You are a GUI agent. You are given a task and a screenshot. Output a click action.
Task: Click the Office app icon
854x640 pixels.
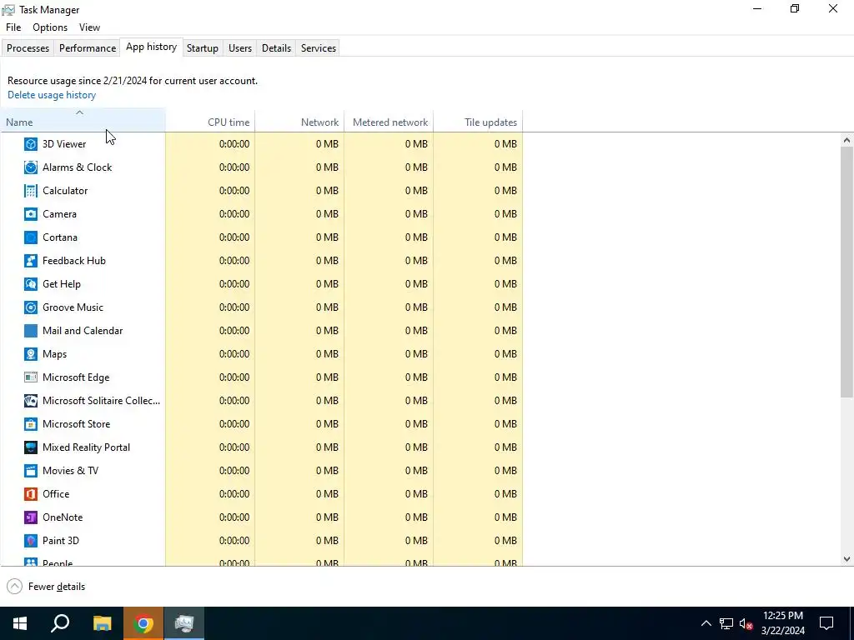pos(31,494)
